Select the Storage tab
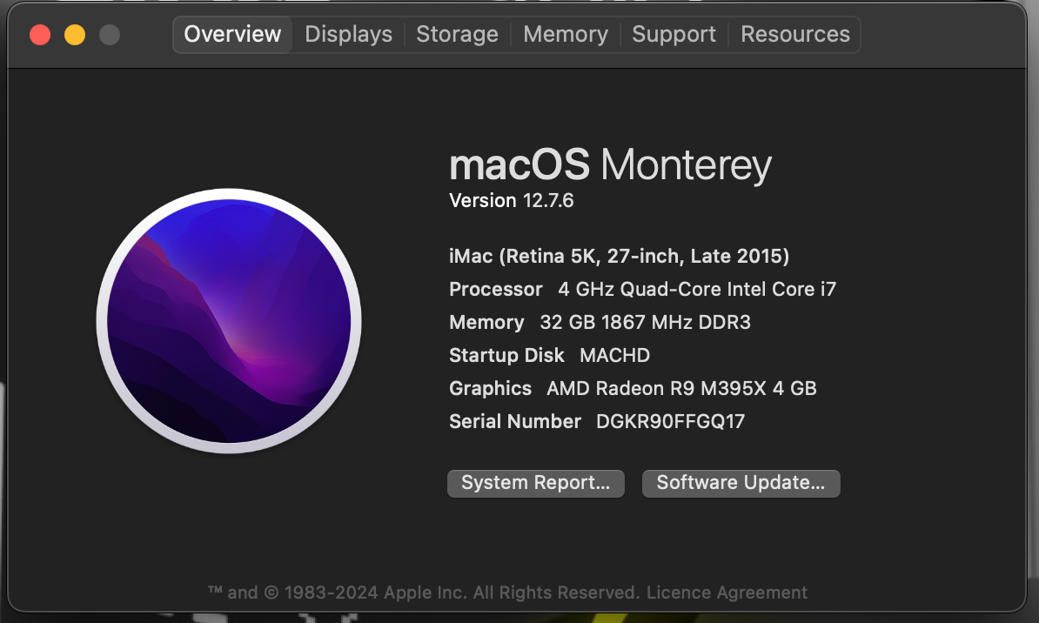Image resolution: width=1039 pixels, height=623 pixels. [457, 35]
